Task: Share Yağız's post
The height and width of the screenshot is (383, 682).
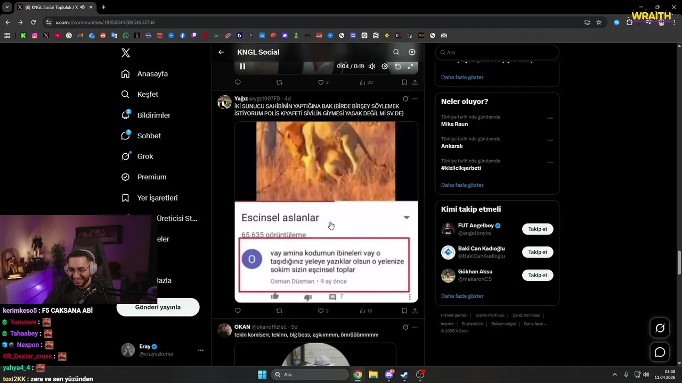Action: 415,311
